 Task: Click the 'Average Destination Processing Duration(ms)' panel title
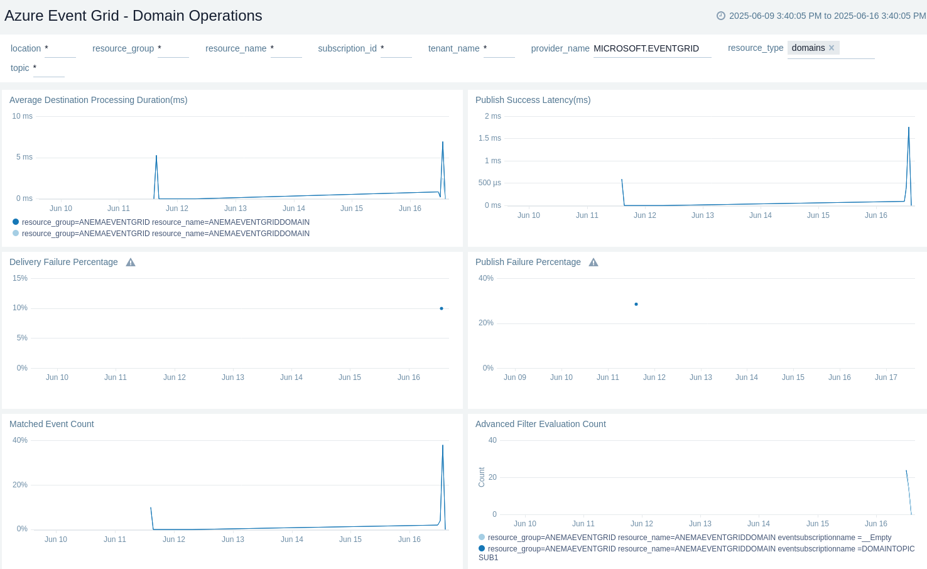pyautogui.click(x=99, y=100)
